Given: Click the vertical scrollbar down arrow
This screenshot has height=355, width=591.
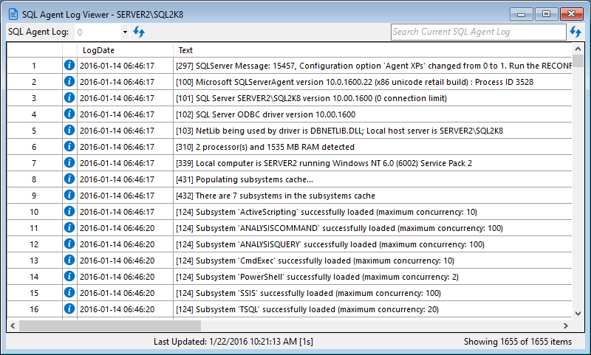Looking at the screenshot, I should (x=578, y=313).
